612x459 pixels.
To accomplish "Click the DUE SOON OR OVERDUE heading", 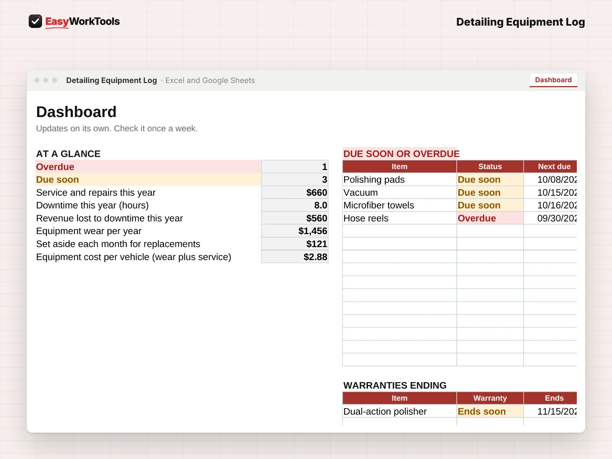I will coord(401,154).
